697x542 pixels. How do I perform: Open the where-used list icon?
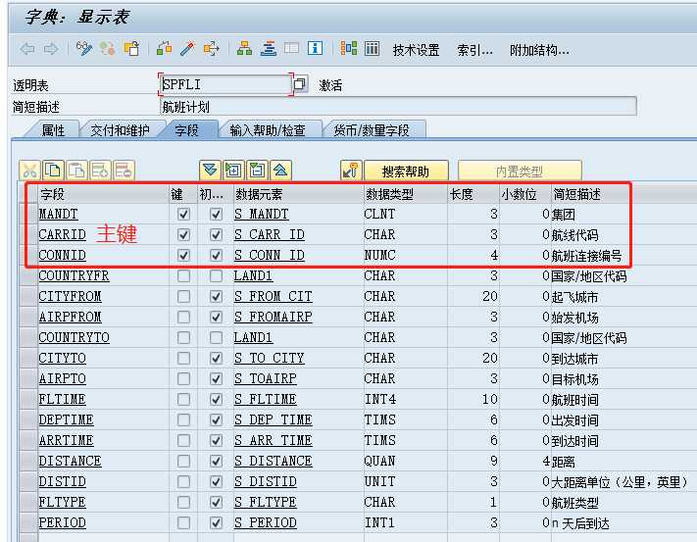(x=212, y=48)
